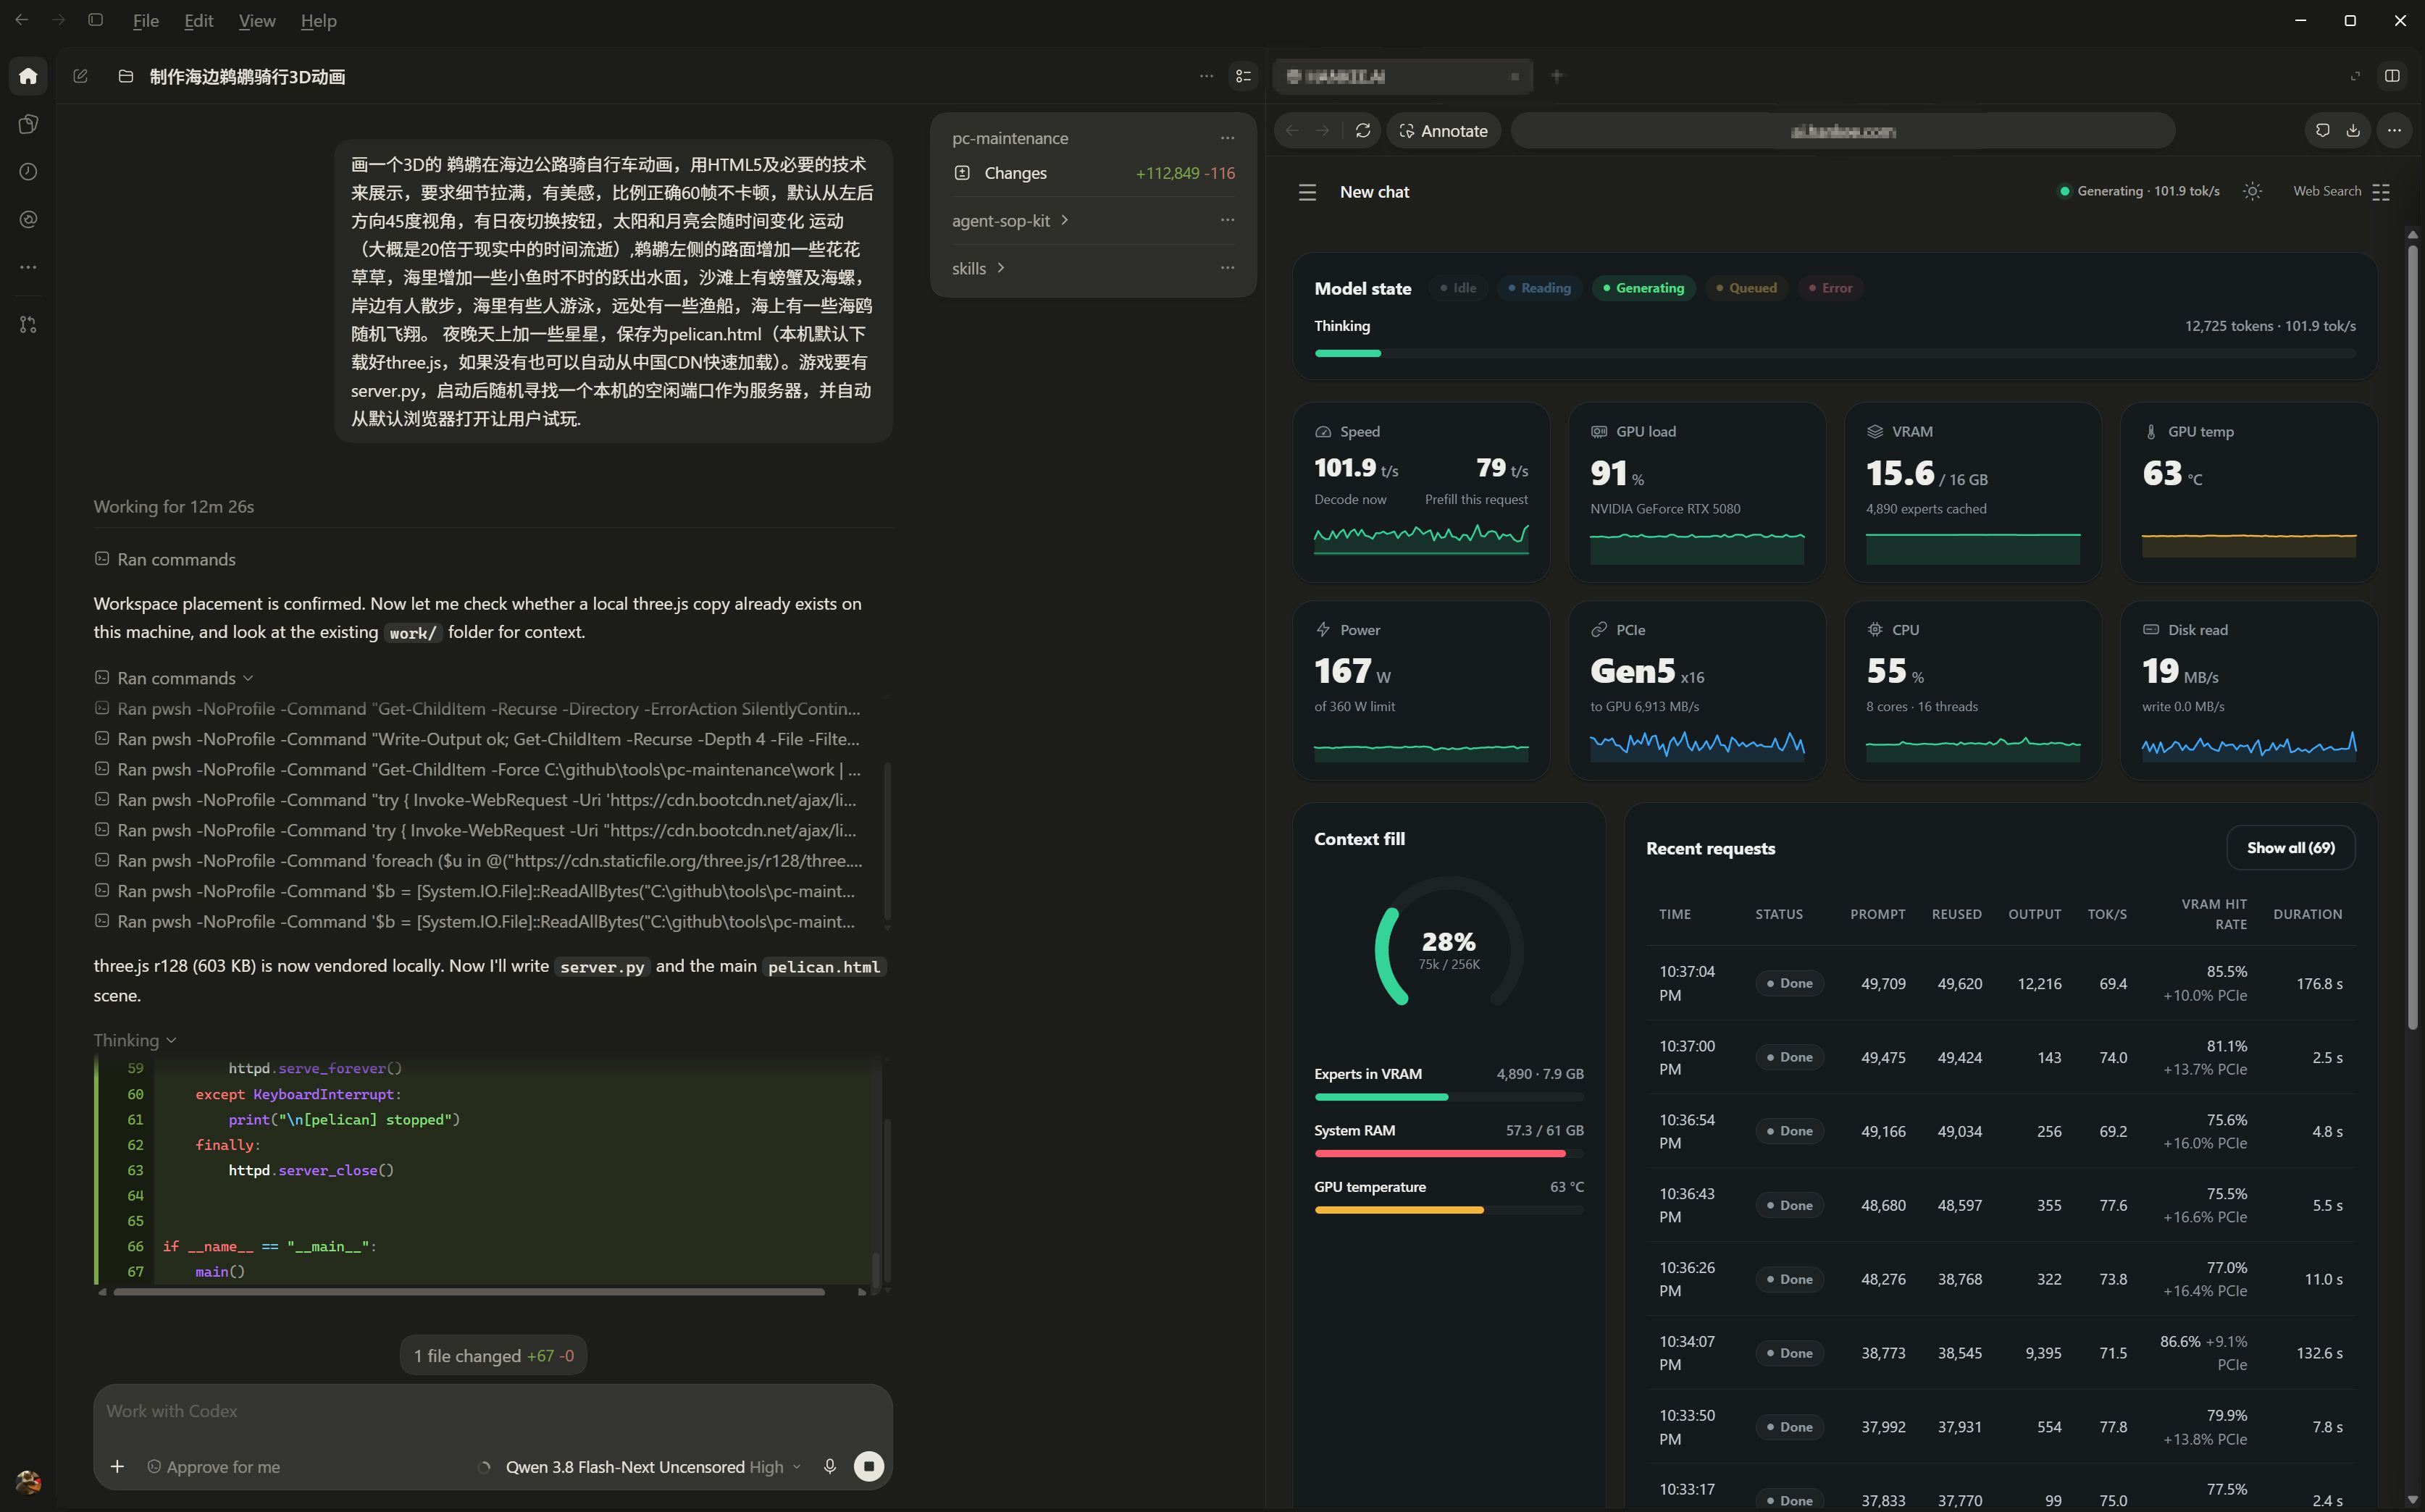Expand the skills entry
The image size is (2425, 1512).
pos(978,268)
